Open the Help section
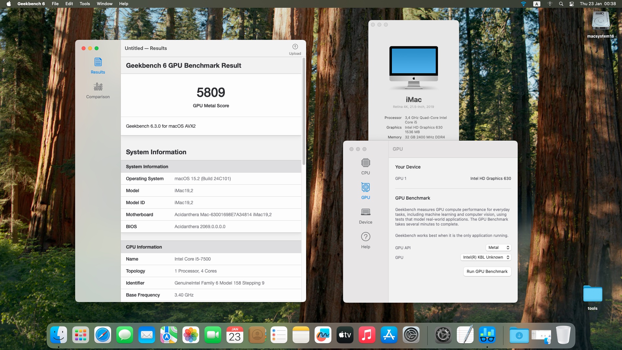This screenshot has width=622, height=350. click(x=365, y=240)
